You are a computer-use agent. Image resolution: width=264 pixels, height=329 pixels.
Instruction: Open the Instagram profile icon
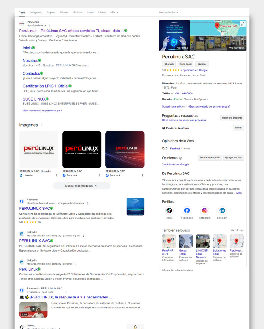(204, 211)
